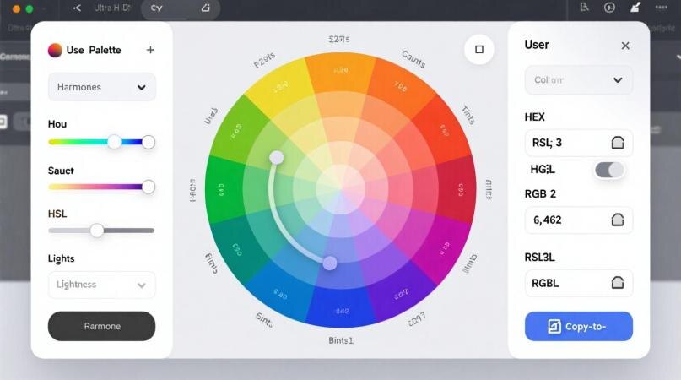Click the dark Rarmone button
The width and height of the screenshot is (681, 380).
tap(101, 326)
